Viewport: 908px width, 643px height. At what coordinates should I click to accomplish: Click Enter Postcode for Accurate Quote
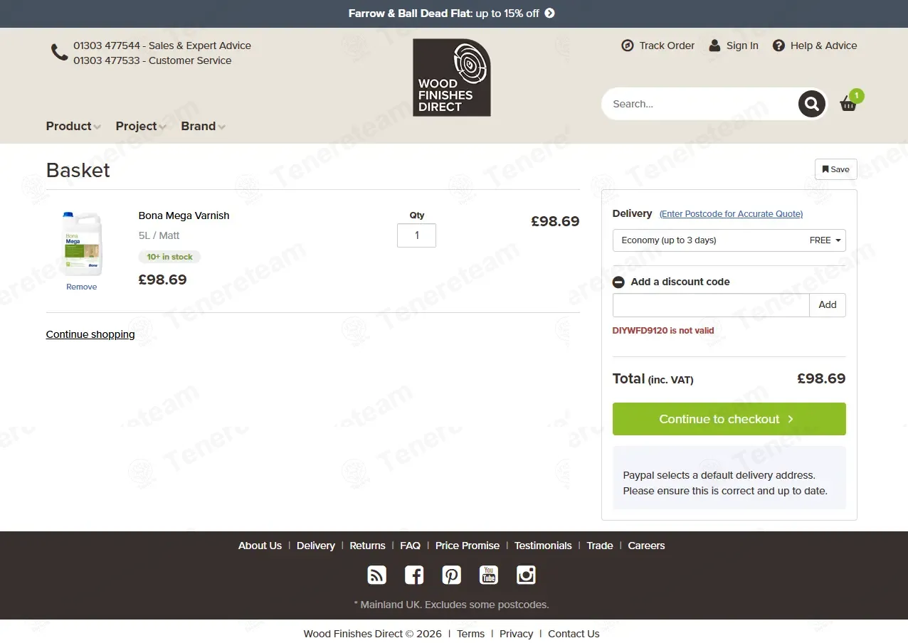[x=731, y=214]
